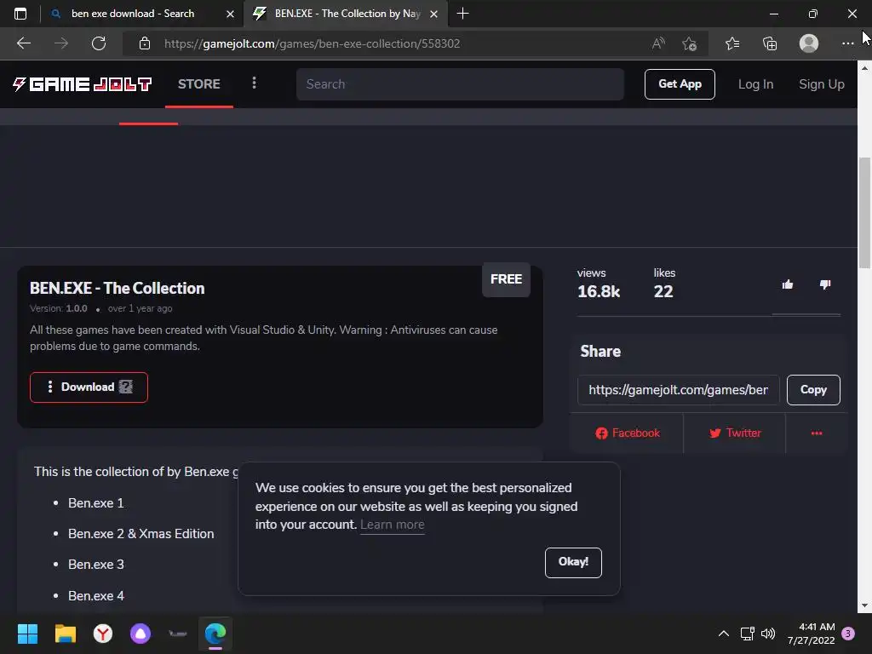The height and width of the screenshot is (654, 872).
Task: Open more share options ellipsis
Action: pos(817,433)
